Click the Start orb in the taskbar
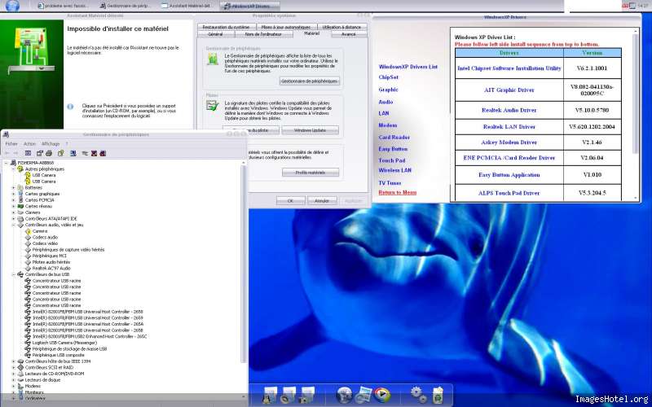The image size is (652, 407). point(12,6)
